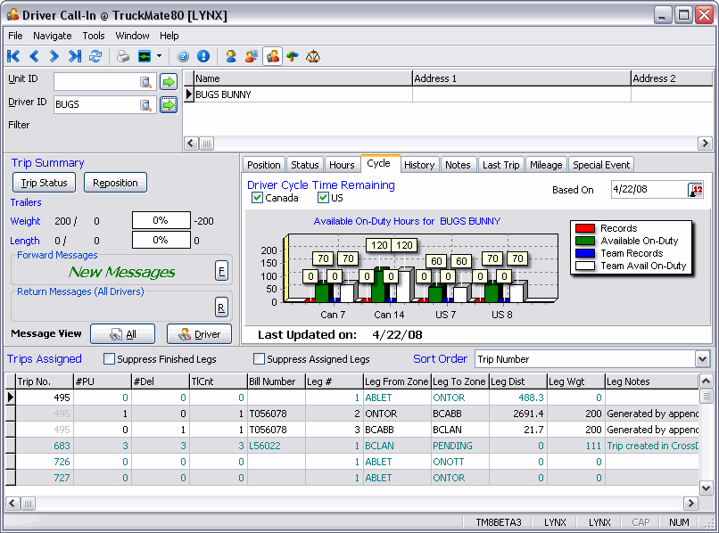Click the scales icon in toolbar
Image resolution: width=719 pixels, height=533 pixels.
tap(312, 56)
